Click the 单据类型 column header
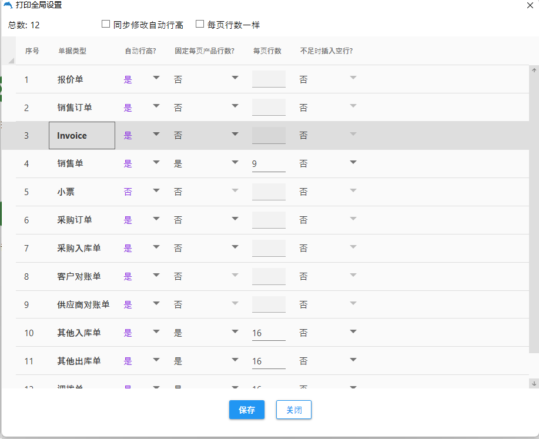 pyautogui.click(x=72, y=51)
